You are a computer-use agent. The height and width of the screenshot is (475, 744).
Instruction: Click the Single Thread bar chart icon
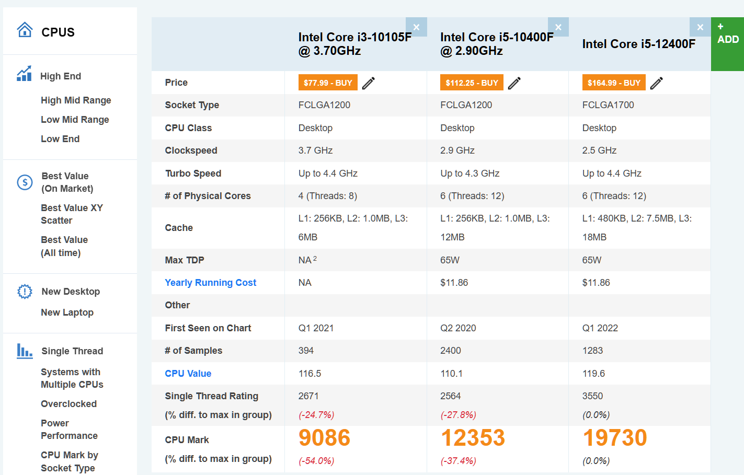point(25,351)
